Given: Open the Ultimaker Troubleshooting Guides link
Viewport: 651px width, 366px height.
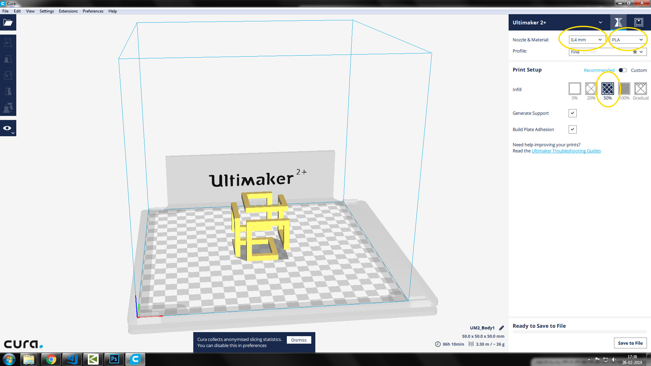Looking at the screenshot, I should [x=566, y=151].
